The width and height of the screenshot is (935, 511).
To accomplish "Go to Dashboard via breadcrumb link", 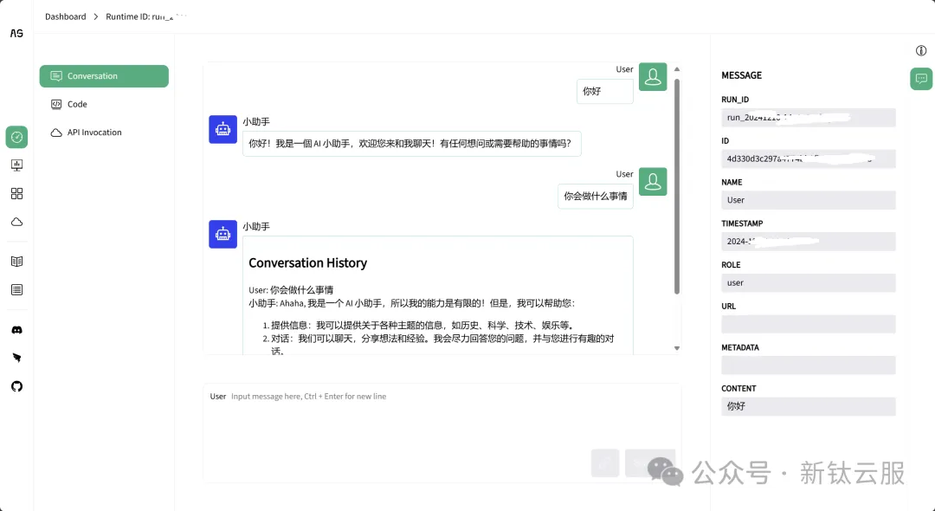I will [x=65, y=16].
